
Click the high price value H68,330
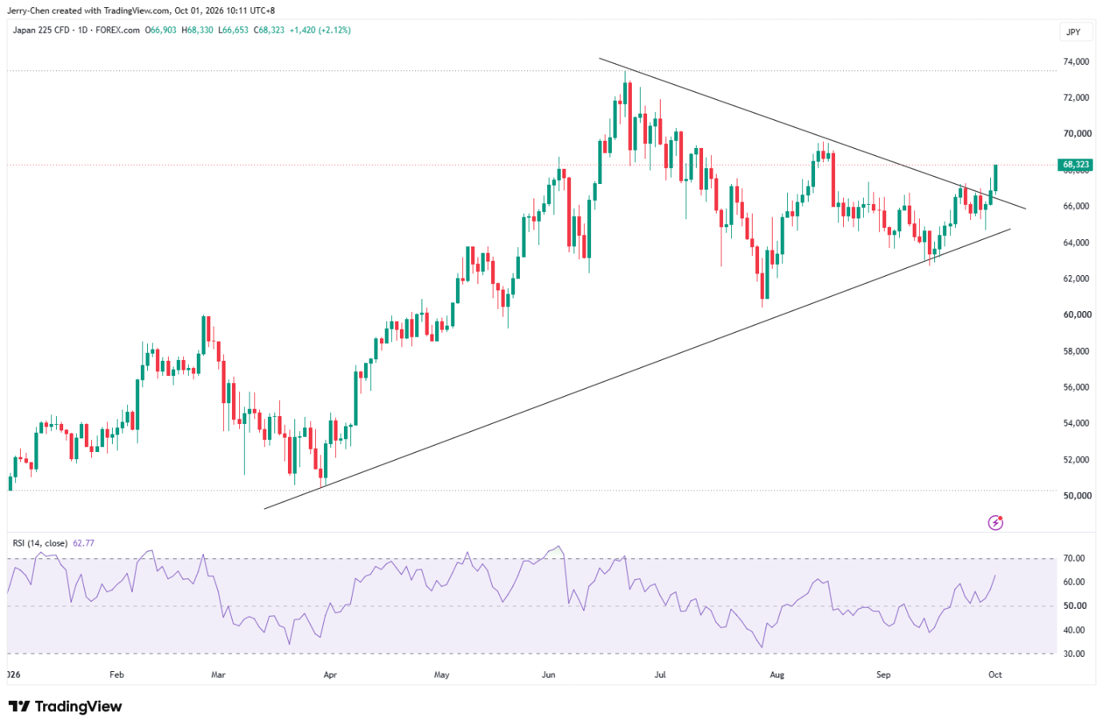click(198, 30)
